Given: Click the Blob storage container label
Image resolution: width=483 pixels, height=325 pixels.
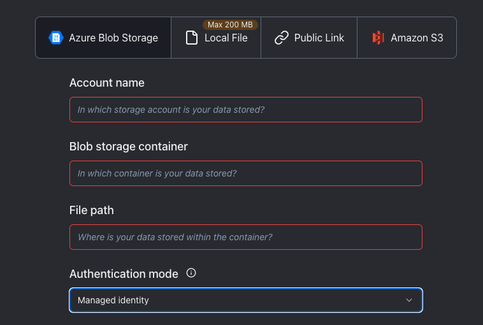Looking at the screenshot, I should pos(129,147).
